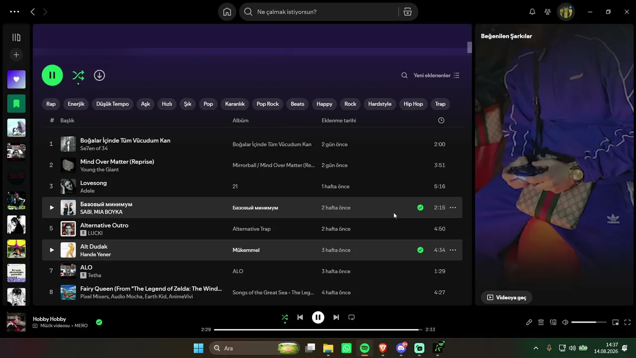Go to the Spotify Home page
This screenshot has height=358, width=636.
227,12
